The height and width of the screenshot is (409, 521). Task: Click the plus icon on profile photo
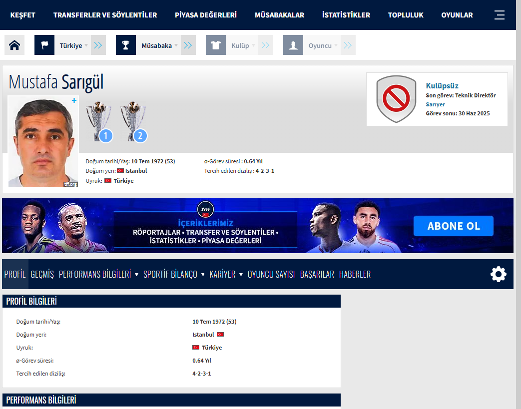click(x=74, y=100)
